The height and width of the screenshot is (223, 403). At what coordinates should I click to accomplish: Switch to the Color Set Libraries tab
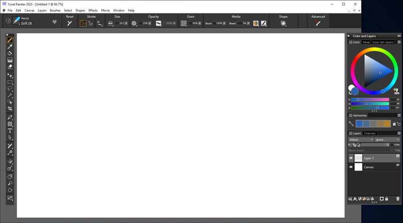click(x=382, y=42)
